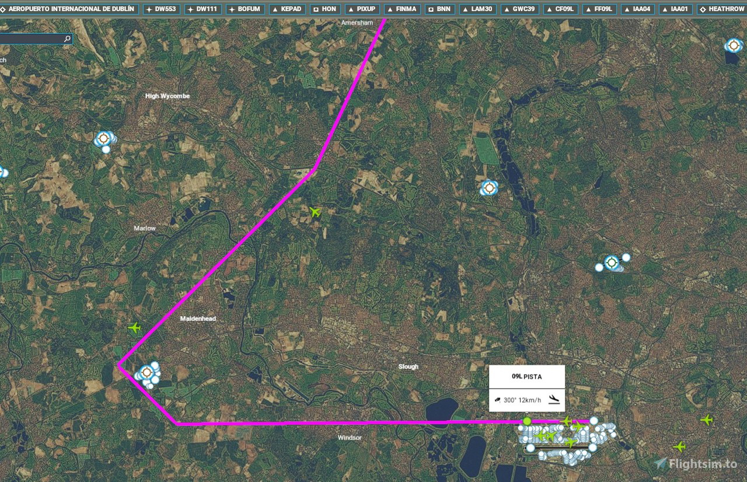Viewport: 747px width, 482px height.
Task: Select the green 09L runway start dot
Action: [x=527, y=421]
